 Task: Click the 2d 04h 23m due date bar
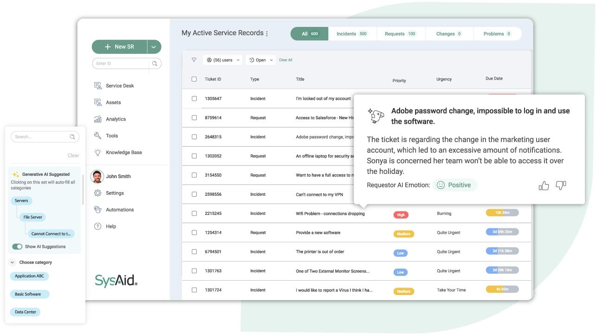(502, 231)
